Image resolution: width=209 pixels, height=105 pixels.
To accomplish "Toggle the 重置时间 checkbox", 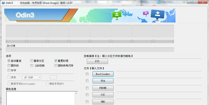I will click(x=56, y=61).
